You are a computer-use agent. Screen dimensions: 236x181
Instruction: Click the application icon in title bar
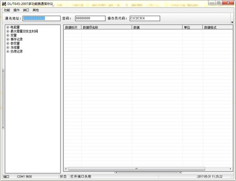click(x=4, y=3)
